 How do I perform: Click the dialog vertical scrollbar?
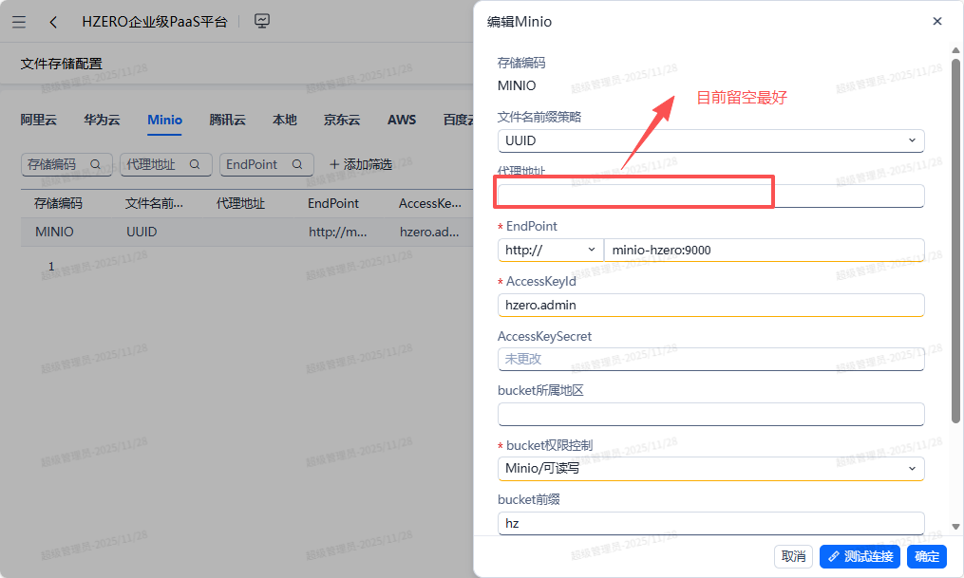955,237
